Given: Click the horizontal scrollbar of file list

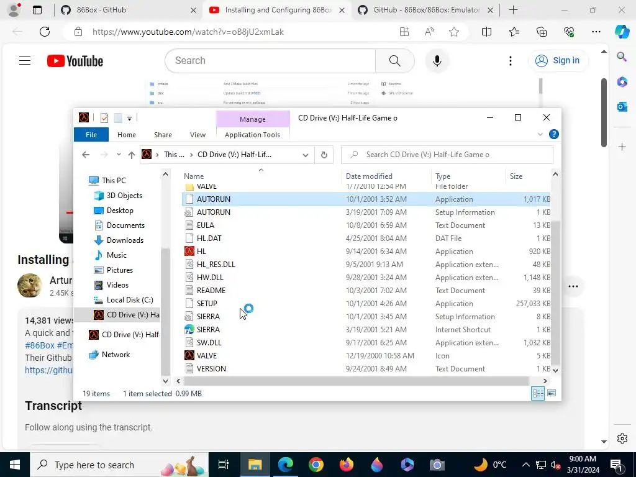Looking at the screenshot, I should [x=356, y=381].
